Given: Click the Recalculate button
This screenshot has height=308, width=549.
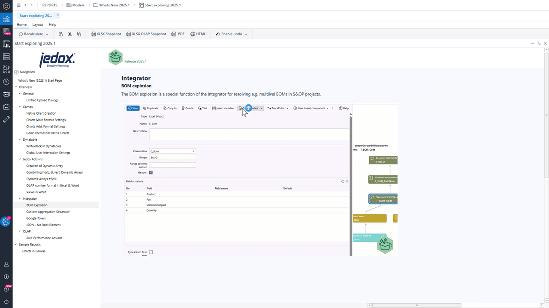Looking at the screenshot, I should pos(30,34).
